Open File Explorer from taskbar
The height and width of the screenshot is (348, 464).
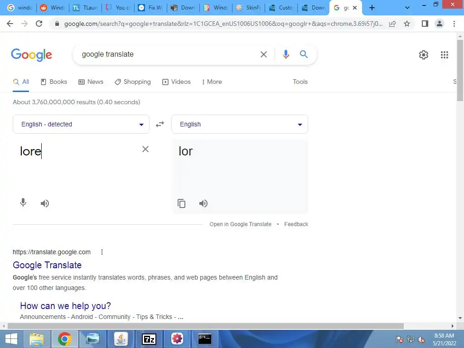(37, 339)
